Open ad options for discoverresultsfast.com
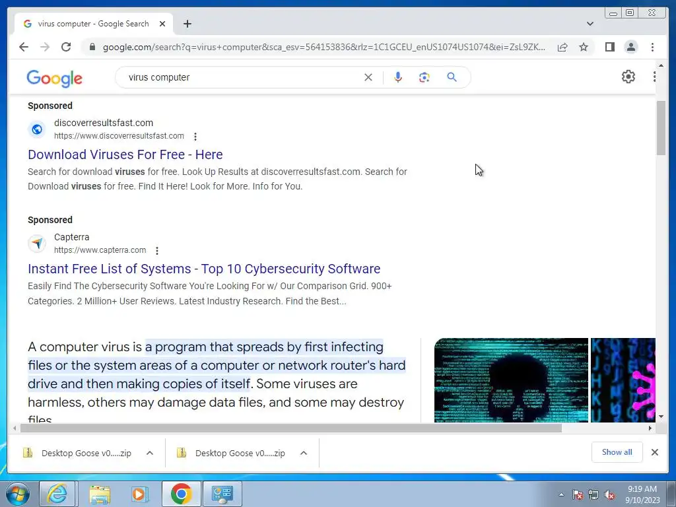 point(195,136)
